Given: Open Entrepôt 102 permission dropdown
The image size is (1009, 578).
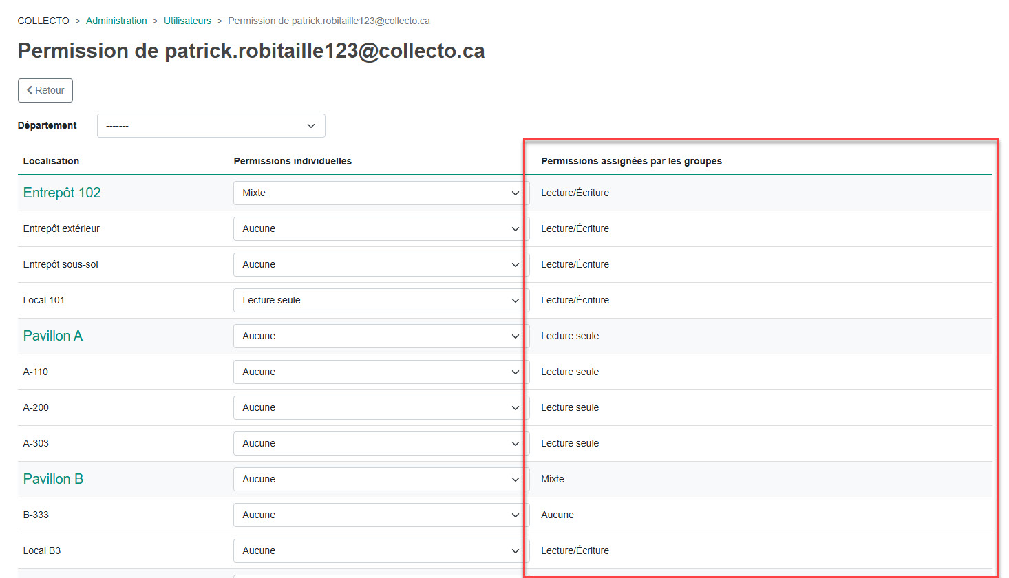Looking at the screenshot, I should [381, 193].
